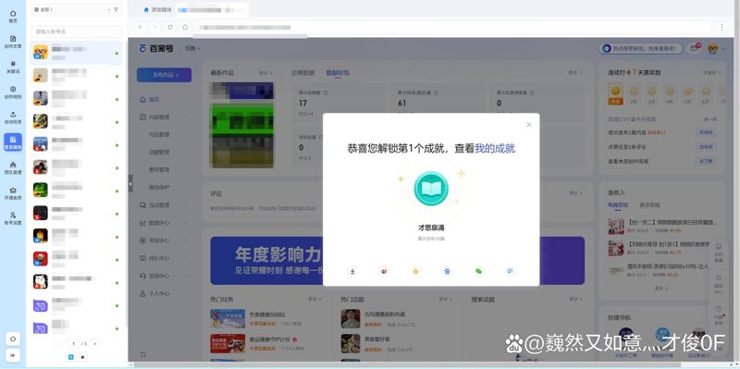Open the 古风情意新伤寒 hot topic
740x369 pixels.
click(x=385, y=314)
